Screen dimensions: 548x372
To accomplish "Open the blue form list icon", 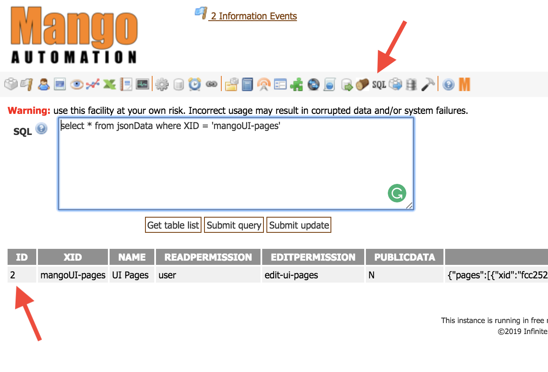I will click(280, 84).
